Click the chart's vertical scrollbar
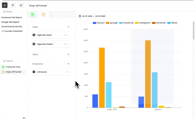Viewport: 196px width, 120px height. click(193, 30)
